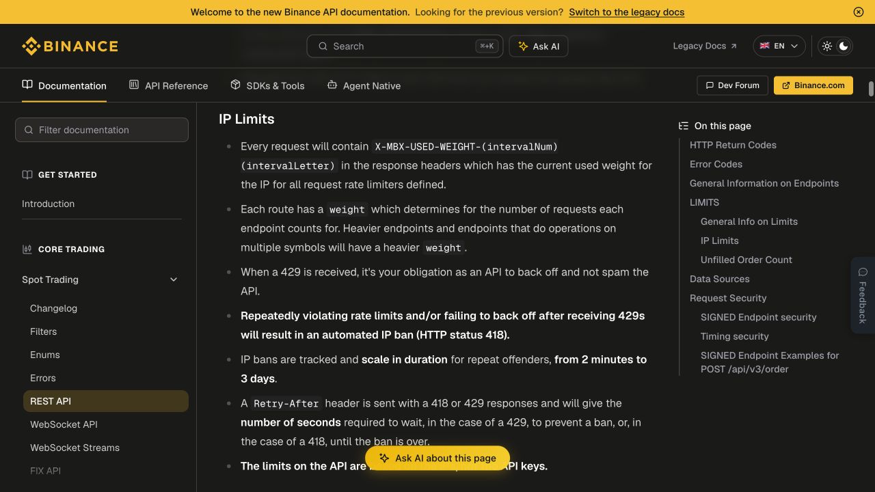Jump to SIGNED Endpoint Examples section

(x=770, y=362)
